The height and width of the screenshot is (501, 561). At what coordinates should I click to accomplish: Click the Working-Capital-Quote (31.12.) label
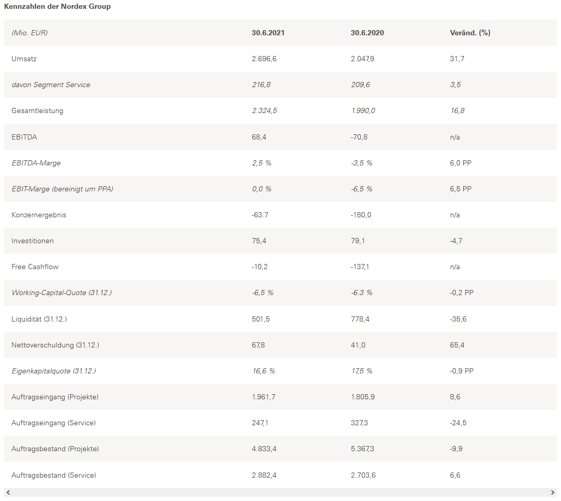tap(62, 293)
